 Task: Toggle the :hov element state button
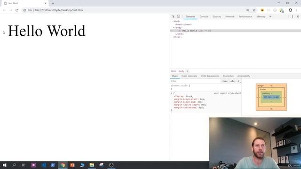coord(225,81)
